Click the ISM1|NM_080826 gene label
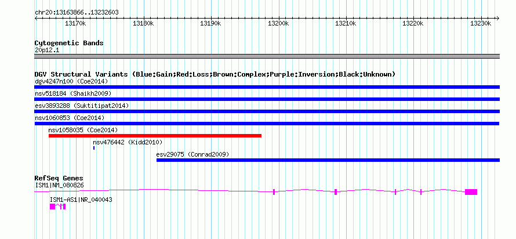This screenshot has width=516, height=239. tap(59, 186)
